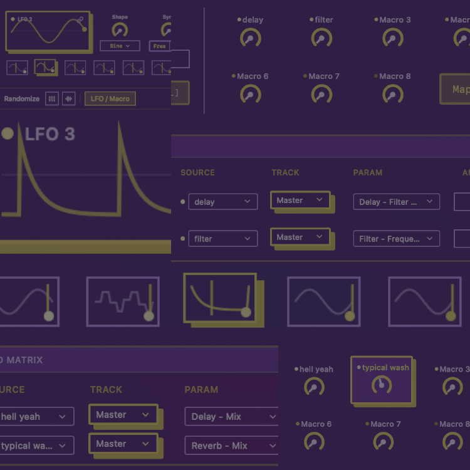
Task: Click the link icon in LFO 2 display
Action: 80,20
